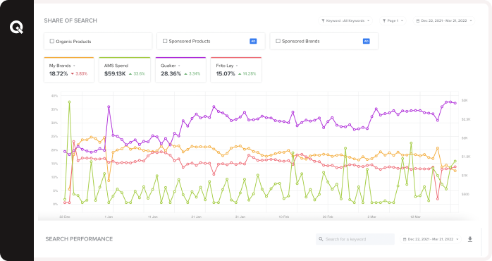Click the $3K right axis label
Screen dimensions: 492x261
click(465, 100)
